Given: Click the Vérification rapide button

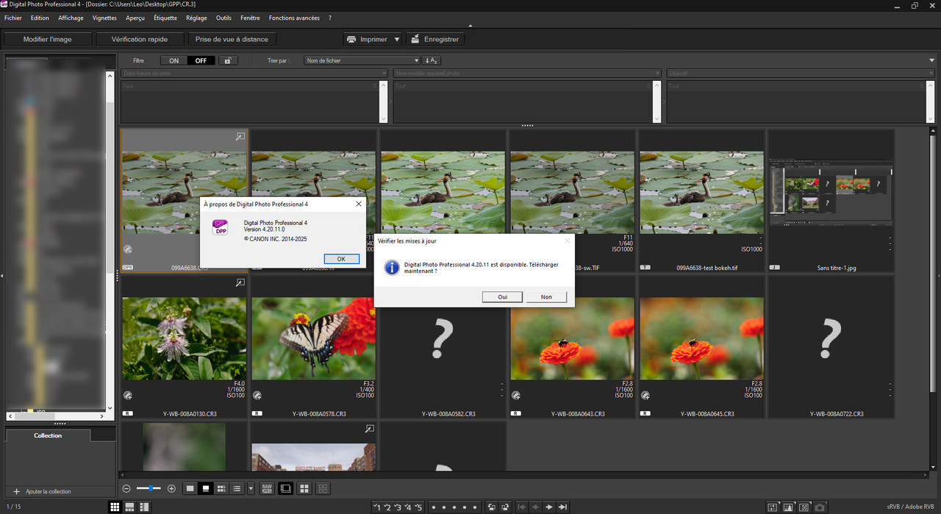Looking at the screenshot, I should tap(140, 39).
